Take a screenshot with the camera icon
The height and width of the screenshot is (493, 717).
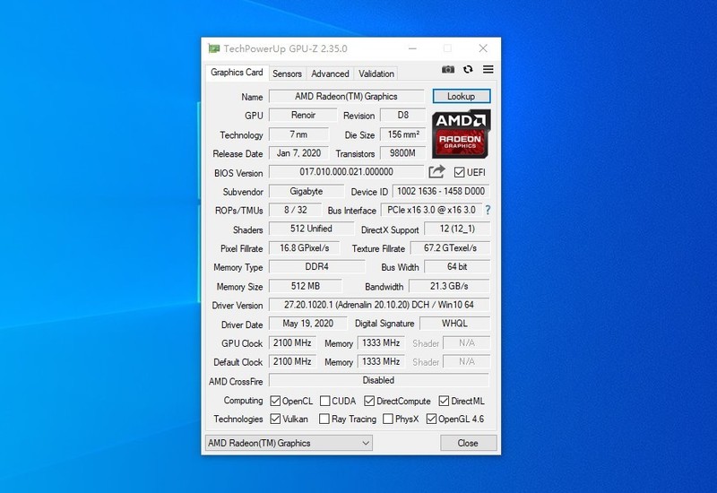coord(448,70)
